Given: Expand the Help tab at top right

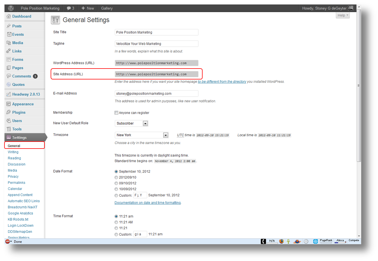Looking at the screenshot, I should (343, 15).
